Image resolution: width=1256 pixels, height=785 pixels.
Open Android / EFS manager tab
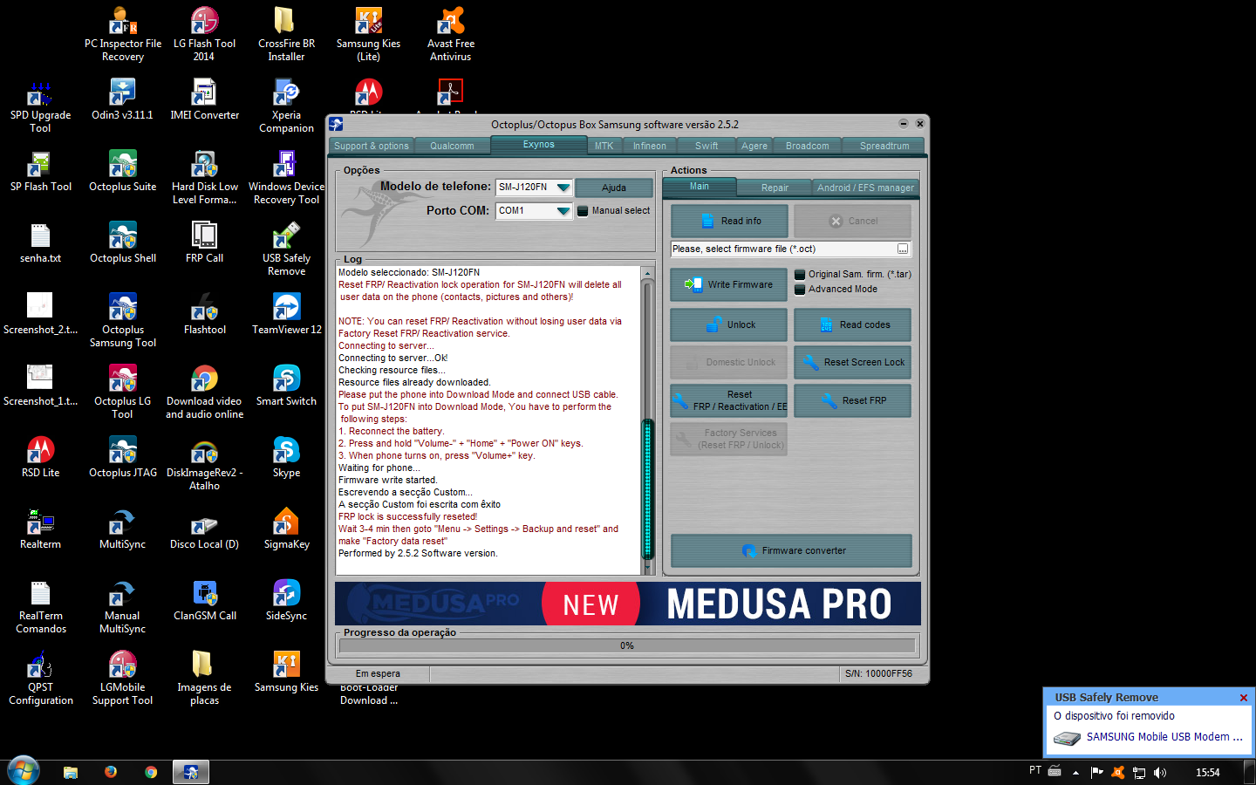click(865, 188)
